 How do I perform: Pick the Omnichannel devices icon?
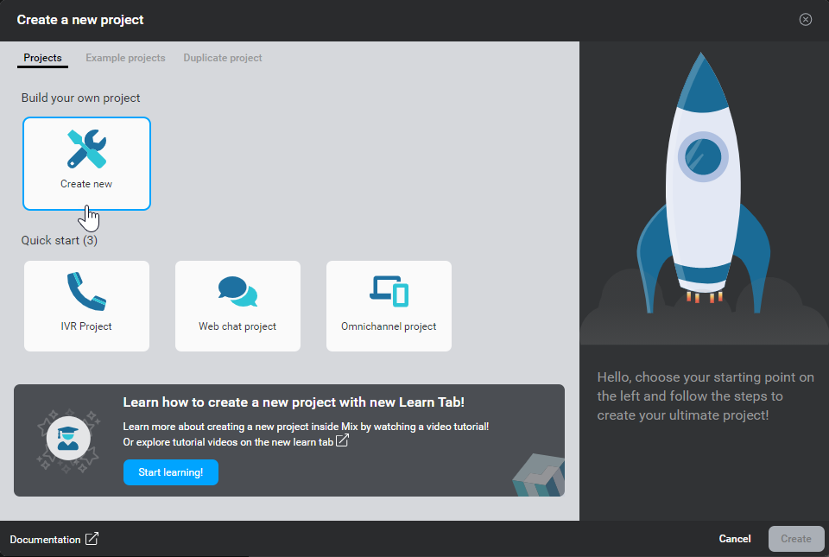(x=389, y=292)
